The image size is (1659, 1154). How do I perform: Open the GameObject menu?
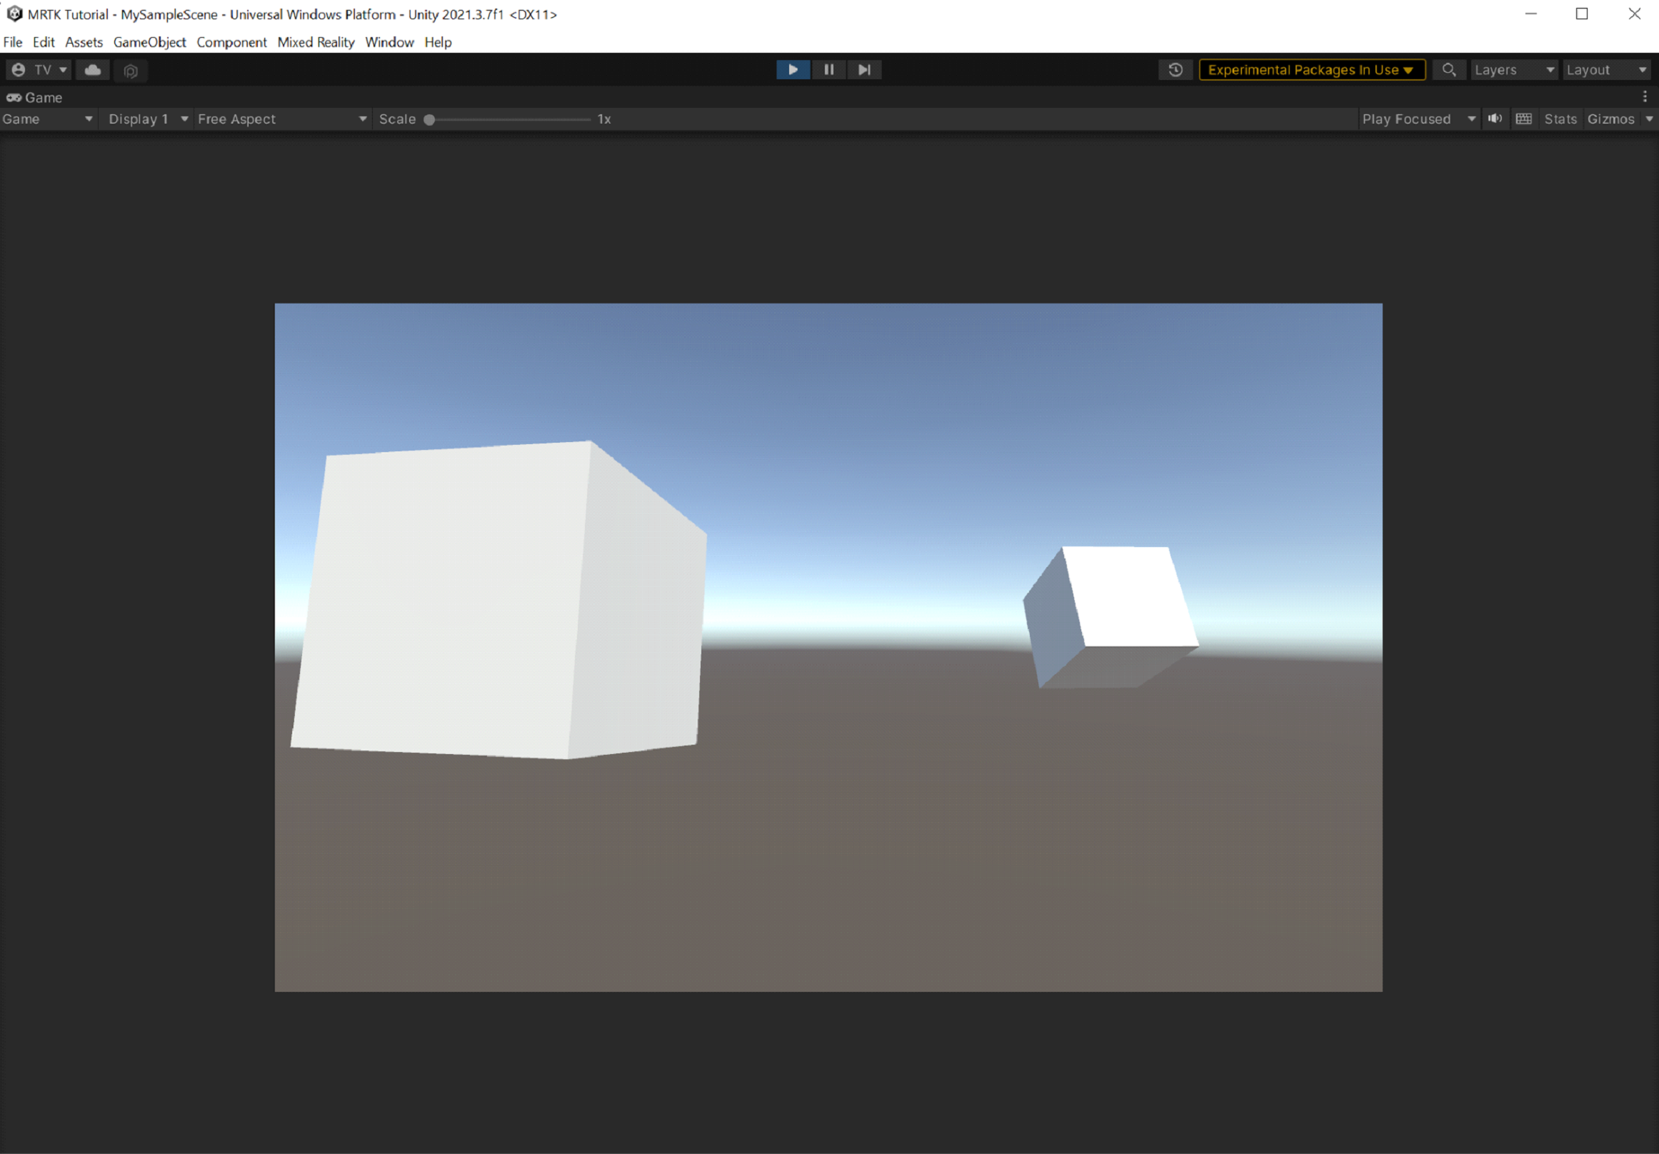(x=150, y=41)
